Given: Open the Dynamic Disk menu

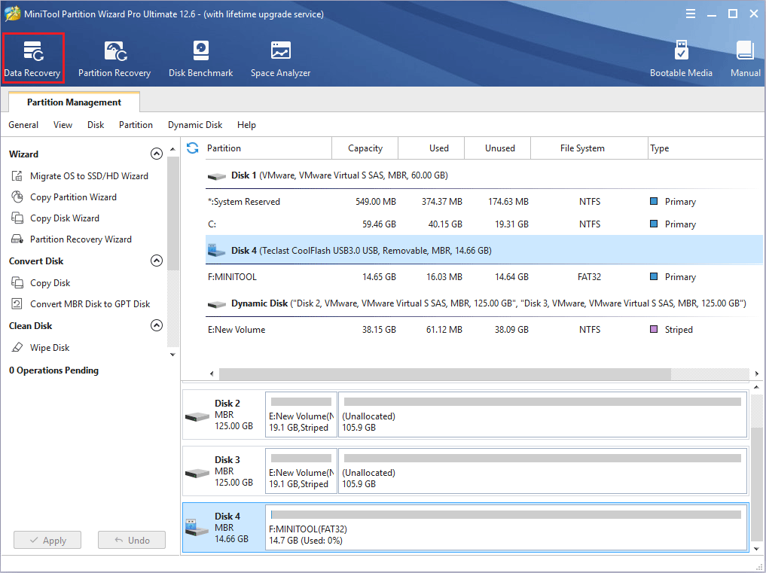Looking at the screenshot, I should point(194,124).
